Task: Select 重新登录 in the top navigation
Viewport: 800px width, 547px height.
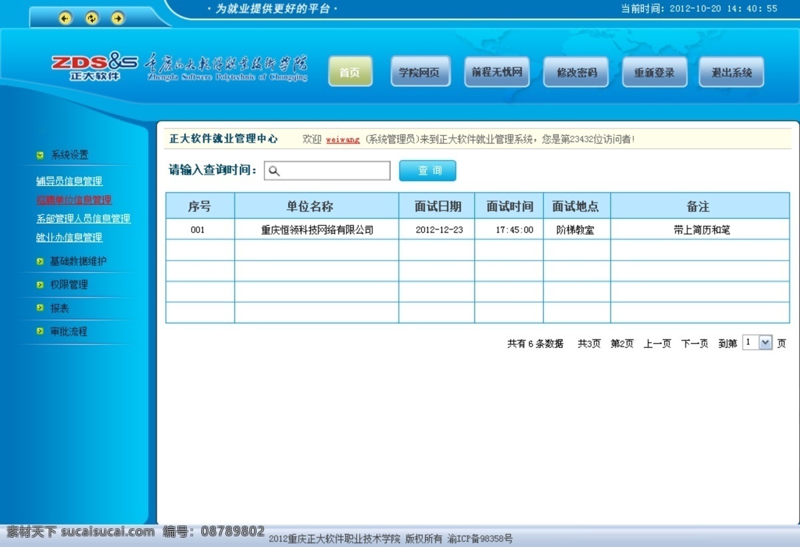Action: click(654, 72)
